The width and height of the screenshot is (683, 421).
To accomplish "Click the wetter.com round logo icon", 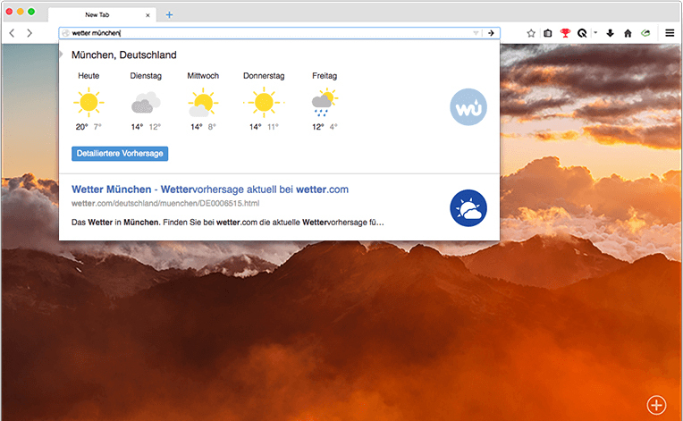I will click(x=468, y=208).
